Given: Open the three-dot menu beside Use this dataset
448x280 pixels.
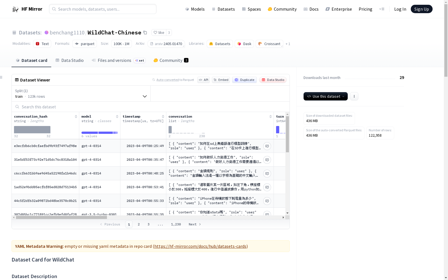Looking at the screenshot, I should coord(354,96).
